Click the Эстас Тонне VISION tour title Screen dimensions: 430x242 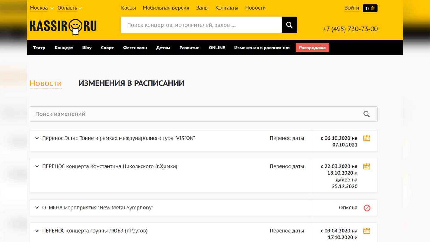119,138
